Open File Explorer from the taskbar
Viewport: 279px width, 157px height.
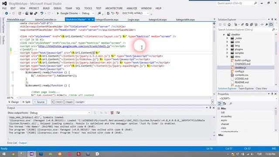point(22,154)
